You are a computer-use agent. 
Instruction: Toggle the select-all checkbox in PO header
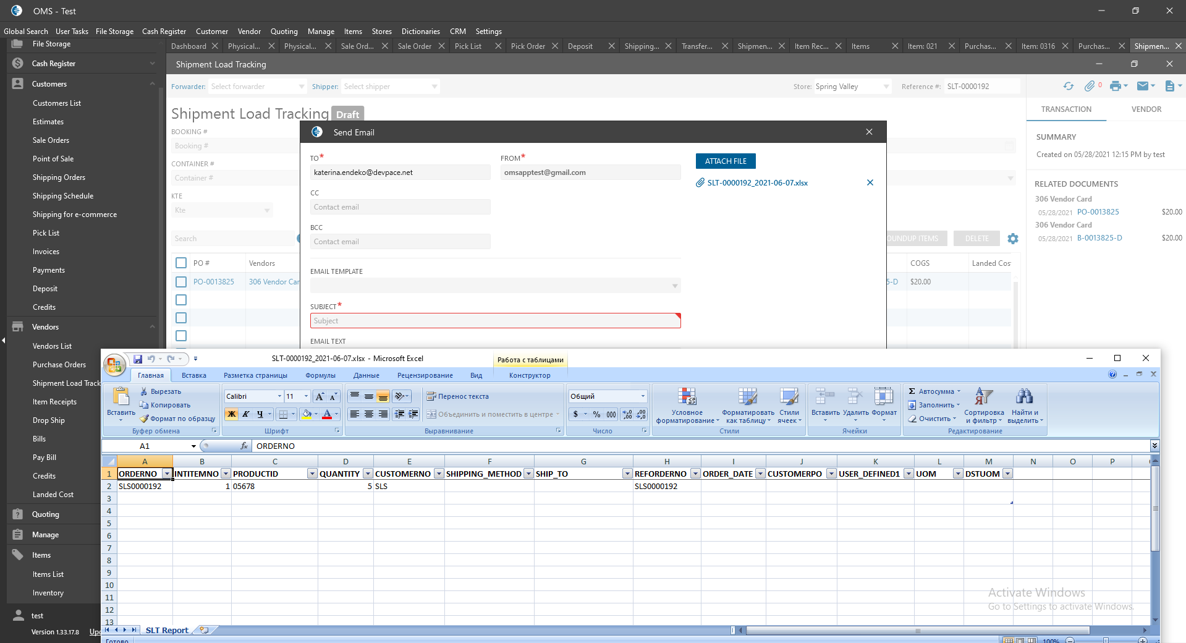181,263
